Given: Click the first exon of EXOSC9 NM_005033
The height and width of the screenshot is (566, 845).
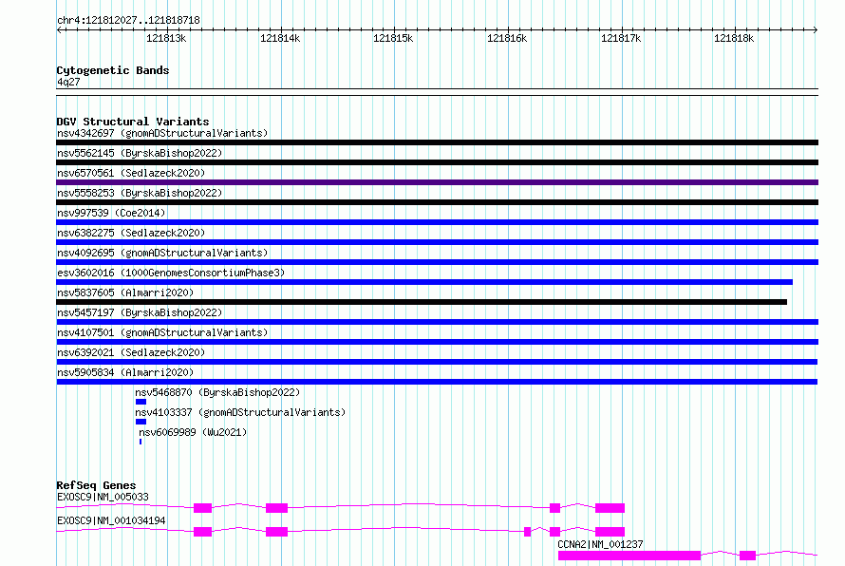Looking at the screenshot, I should pos(202,508).
